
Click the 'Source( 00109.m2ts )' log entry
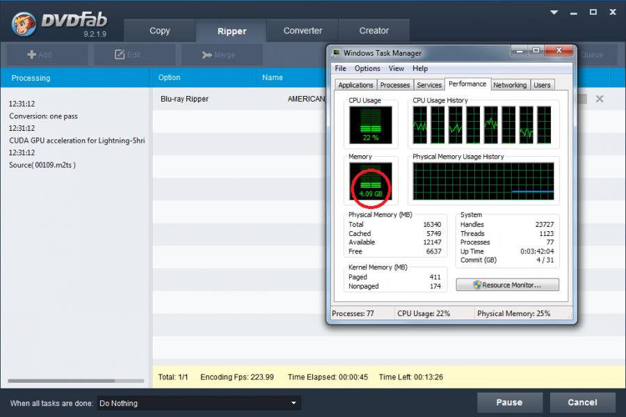[42, 165]
